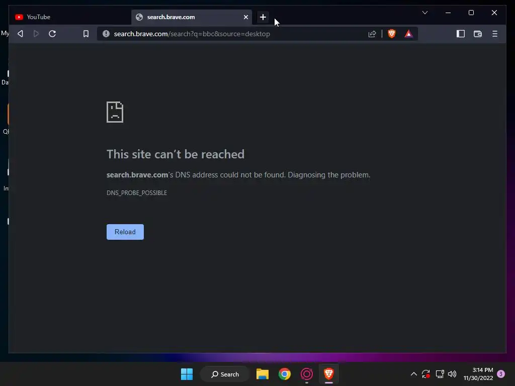
Task: Open Brave Rewards triangle icon
Action: point(408,34)
